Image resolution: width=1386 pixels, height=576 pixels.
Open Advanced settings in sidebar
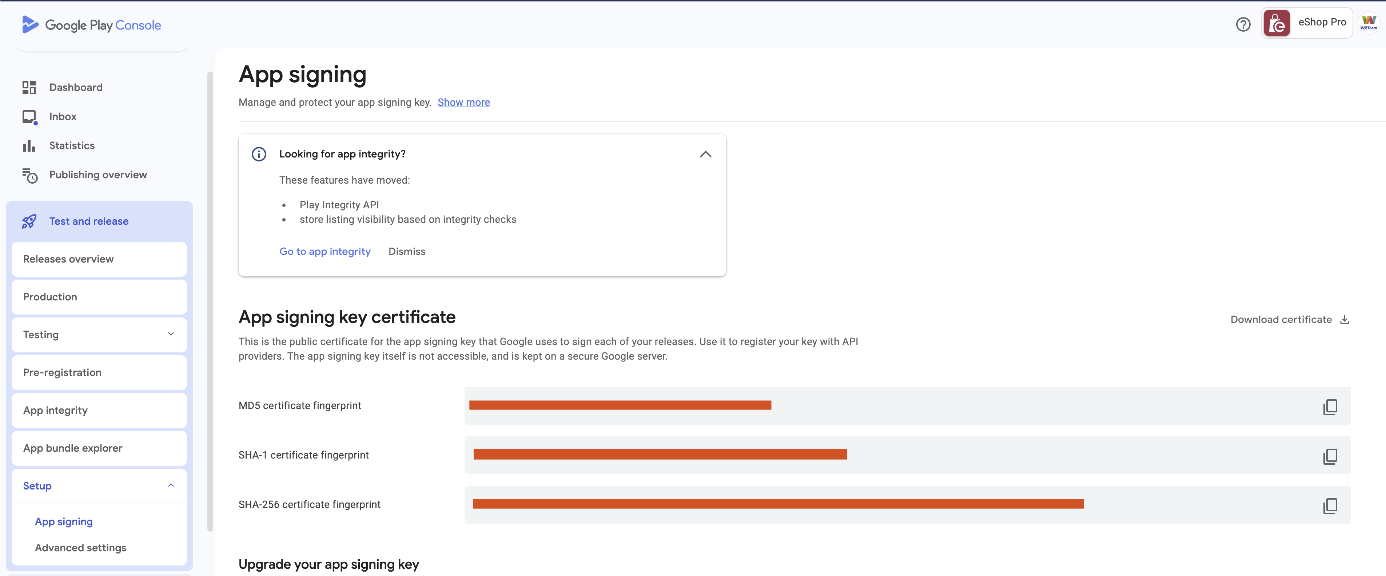click(80, 548)
